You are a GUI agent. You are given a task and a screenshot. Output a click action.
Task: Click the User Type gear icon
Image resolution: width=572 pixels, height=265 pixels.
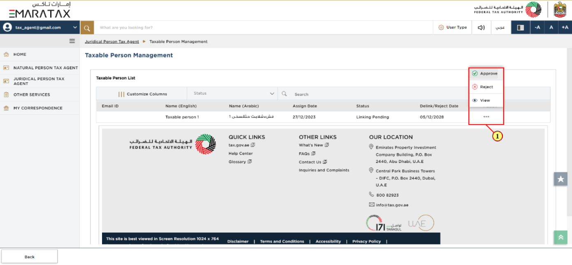(441, 28)
